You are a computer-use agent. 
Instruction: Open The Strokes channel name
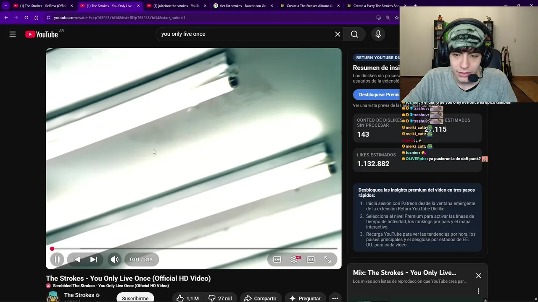79,295
